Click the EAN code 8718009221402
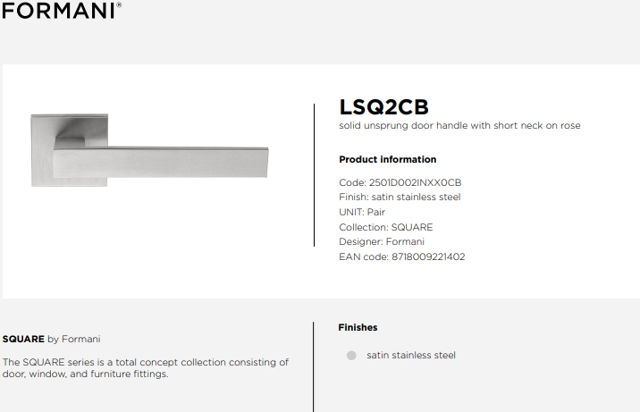Viewport: 640px width, 412px height. pyautogui.click(x=428, y=256)
